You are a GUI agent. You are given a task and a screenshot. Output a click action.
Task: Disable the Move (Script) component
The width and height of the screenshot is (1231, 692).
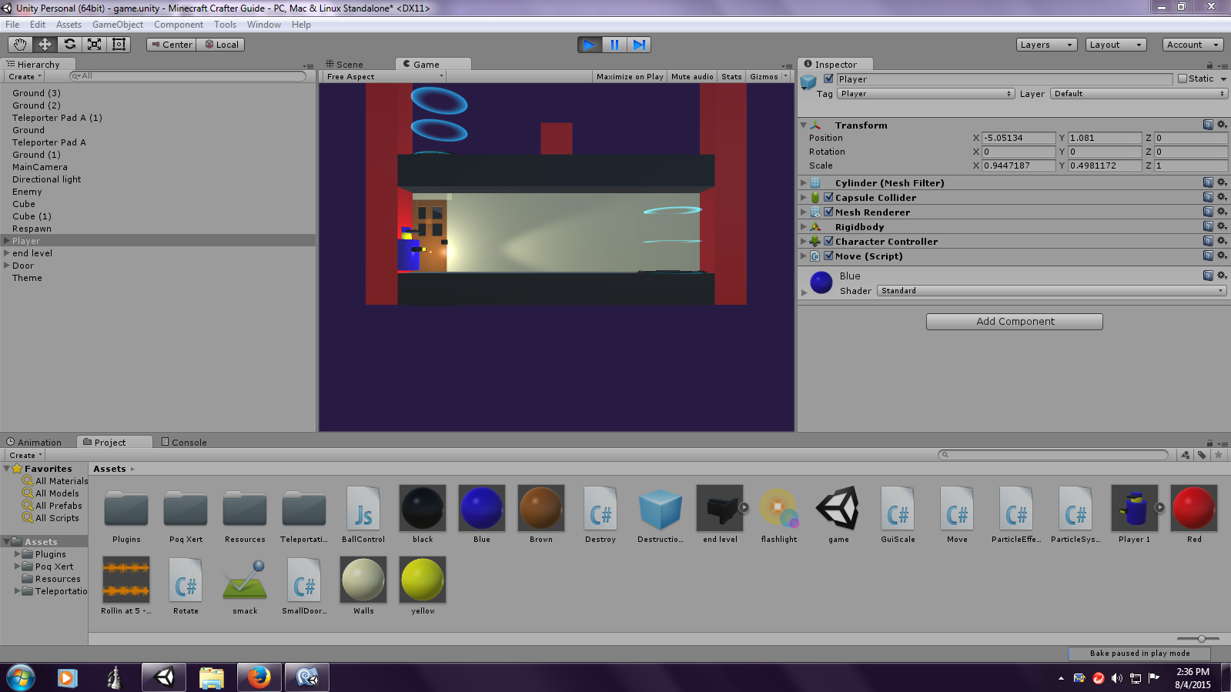[x=828, y=256]
